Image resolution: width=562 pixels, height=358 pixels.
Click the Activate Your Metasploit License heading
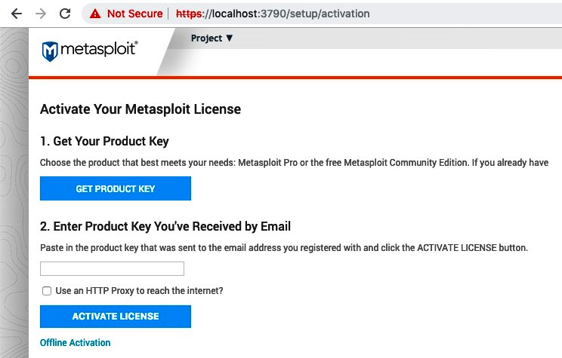tap(140, 109)
